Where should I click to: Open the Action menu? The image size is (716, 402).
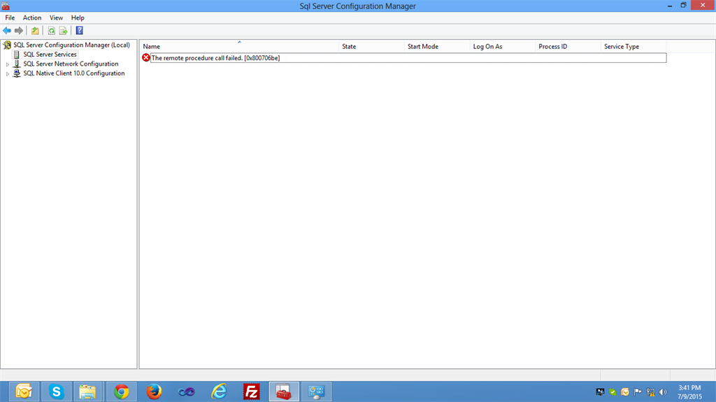[32, 17]
